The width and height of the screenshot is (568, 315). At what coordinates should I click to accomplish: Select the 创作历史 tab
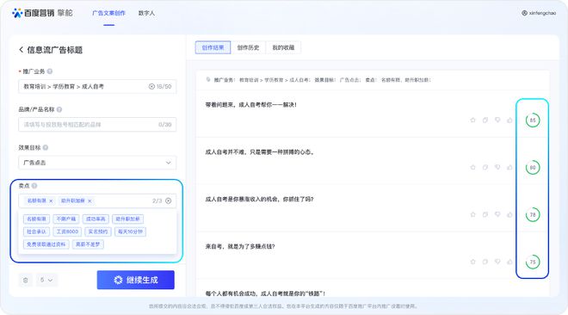pos(248,47)
